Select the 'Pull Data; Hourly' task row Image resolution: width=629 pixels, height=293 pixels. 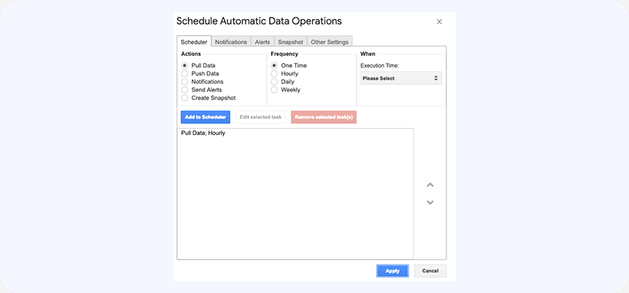295,133
